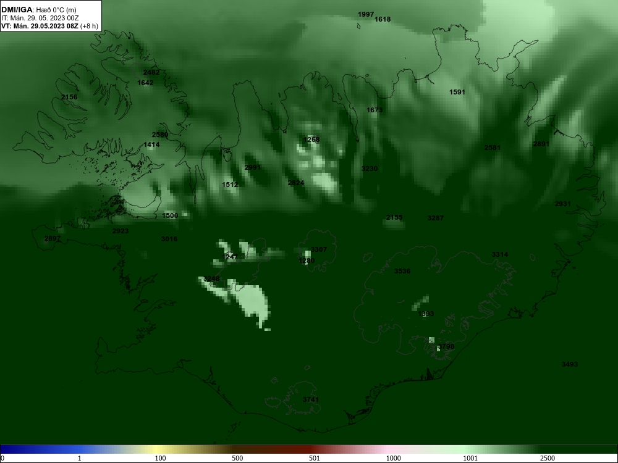The image size is (618, 463).
Task: Click the value 2923 on the map
Action: 121,231
